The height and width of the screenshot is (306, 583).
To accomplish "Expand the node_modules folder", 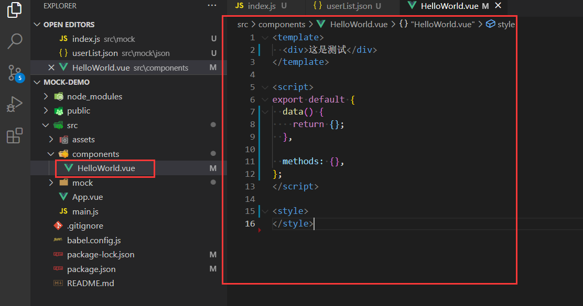I will [x=46, y=96].
